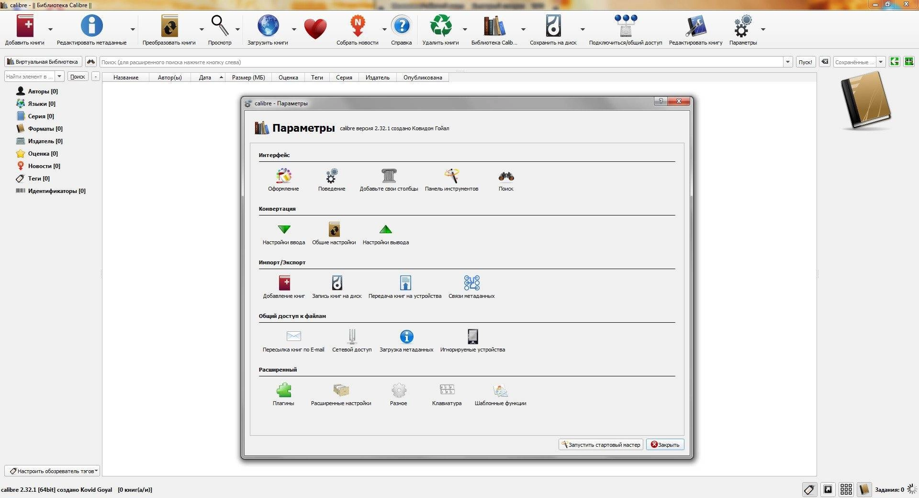Screen dimensions: 919x498
Task: Click Виртуальная Библиотека button
Action: (x=43, y=62)
